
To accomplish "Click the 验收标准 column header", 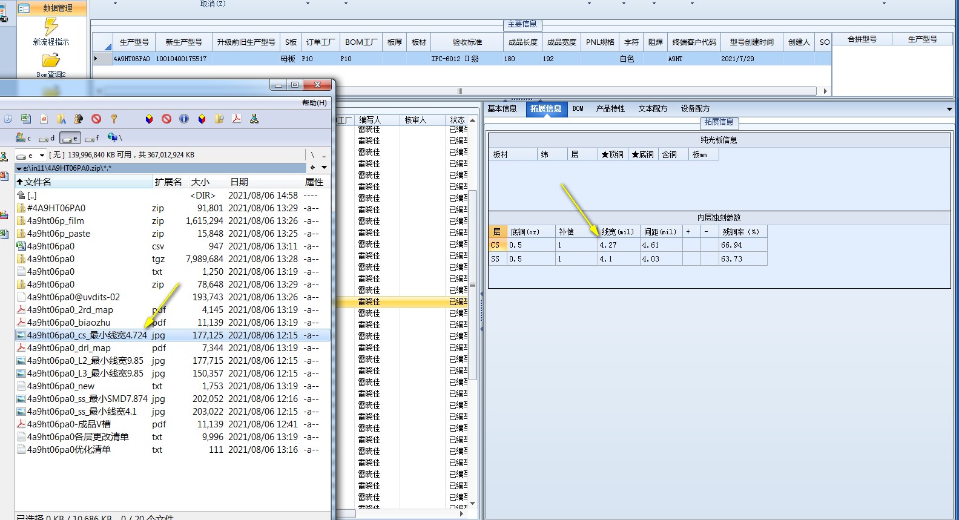I will tap(467, 42).
